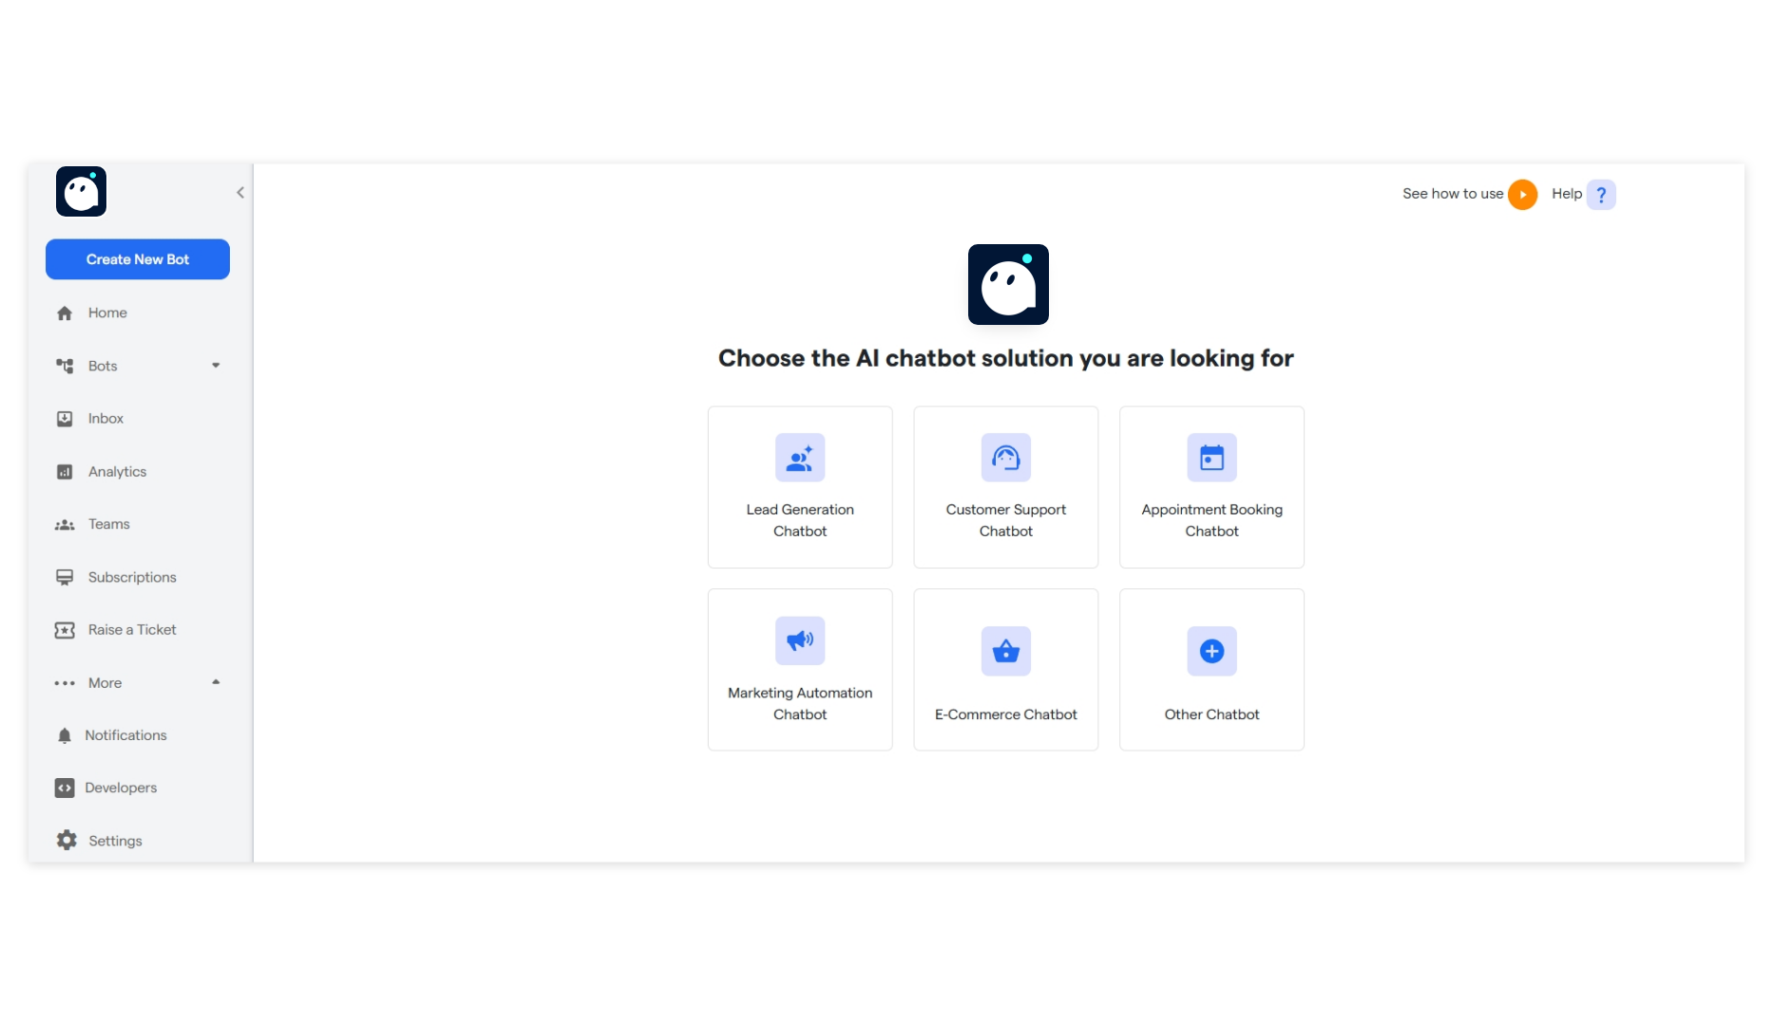The image size is (1773, 1026).
Task: Select the Home menu item
Action: tap(106, 313)
